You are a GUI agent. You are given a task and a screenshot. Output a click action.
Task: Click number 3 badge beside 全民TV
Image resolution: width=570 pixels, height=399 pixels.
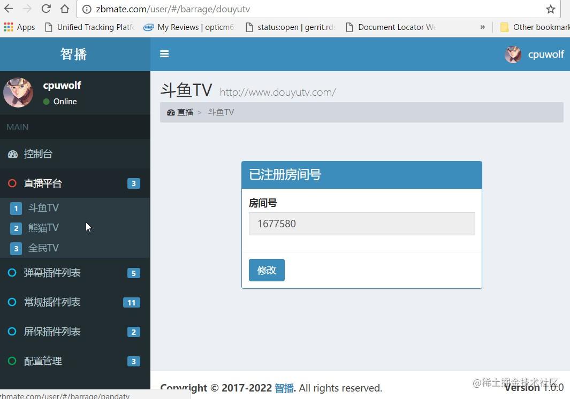pyautogui.click(x=16, y=249)
